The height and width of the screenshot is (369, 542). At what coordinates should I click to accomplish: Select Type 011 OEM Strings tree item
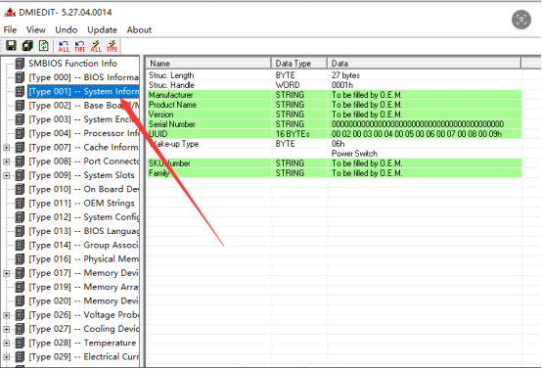point(81,203)
